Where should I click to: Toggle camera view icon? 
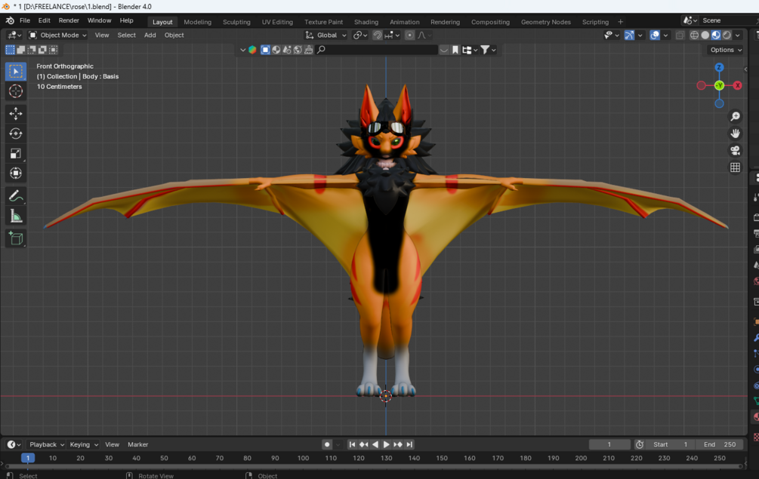(x=735, y=150)
